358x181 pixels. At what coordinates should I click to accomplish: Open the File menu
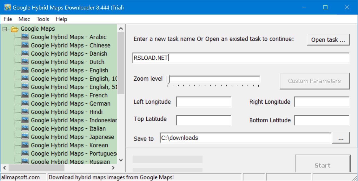click(8, 19)
